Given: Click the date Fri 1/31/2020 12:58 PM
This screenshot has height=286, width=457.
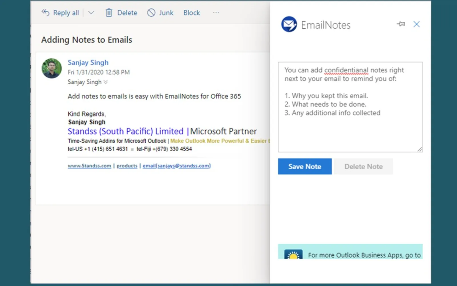Looking at the screenshot, I should [99, 72].
